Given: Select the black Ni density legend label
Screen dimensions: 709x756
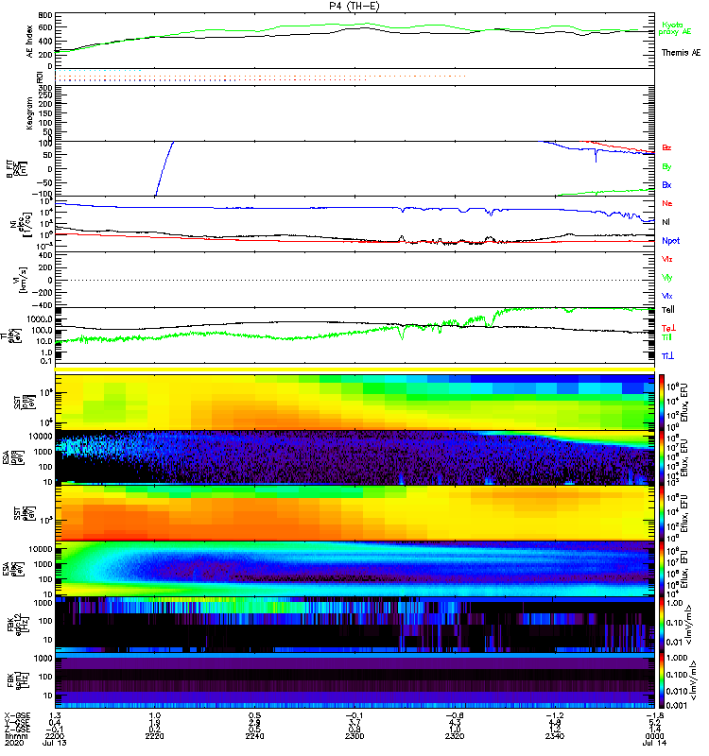Looking at the screenshot, I should [x=666, y=222].
